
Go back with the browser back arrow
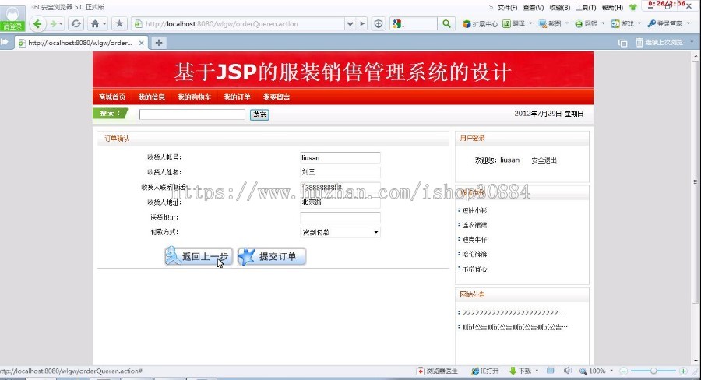[37, 23]
